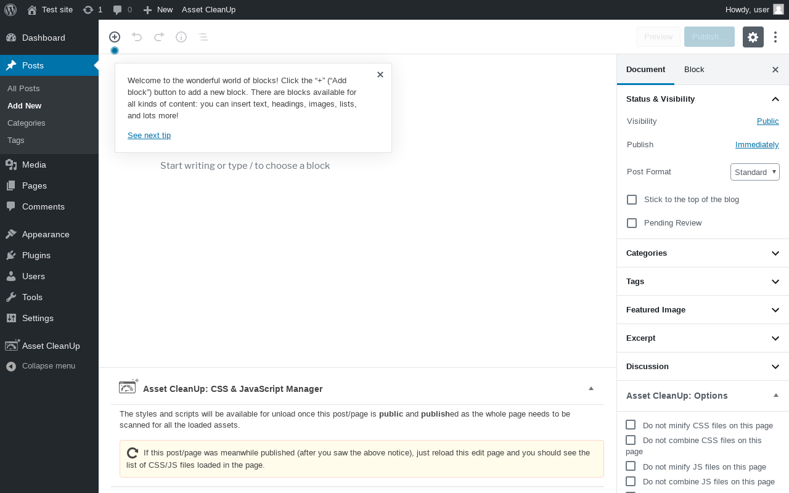The image size is (789, 493).
Task: Collapse Asset CleanUp: Options panel
Action: click(x=776, y=396)
